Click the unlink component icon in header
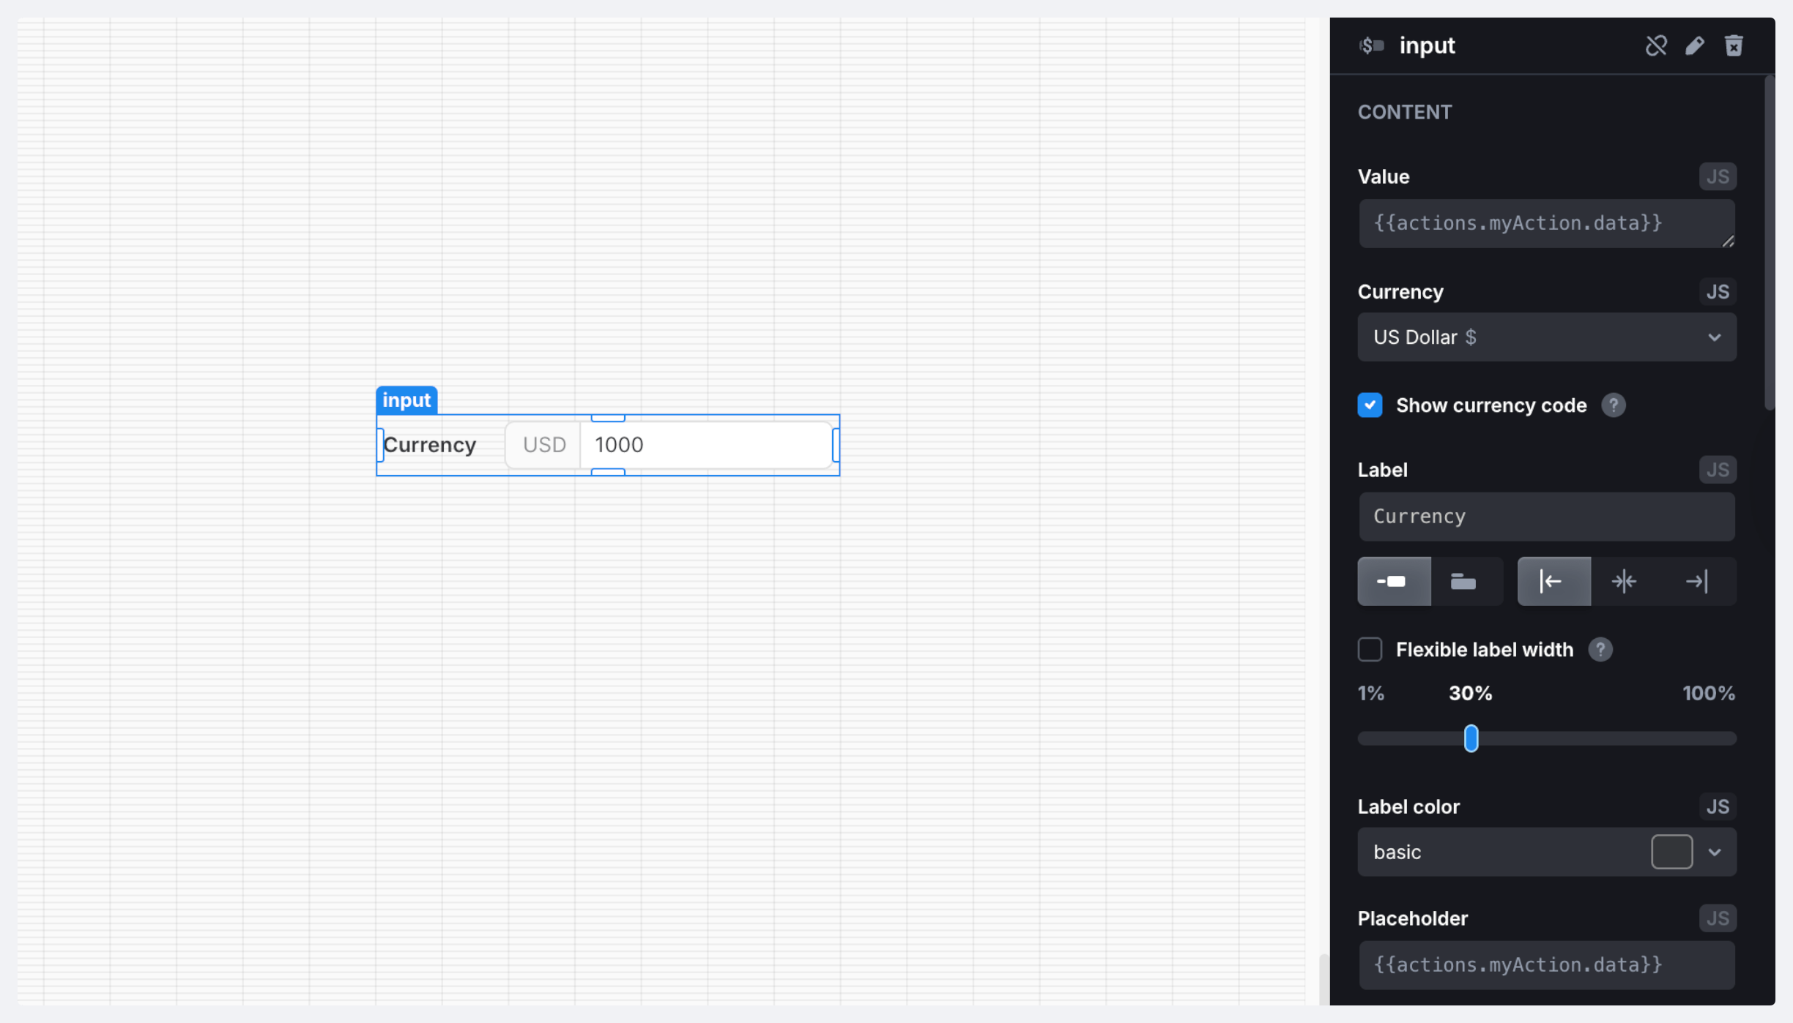 1656,46
